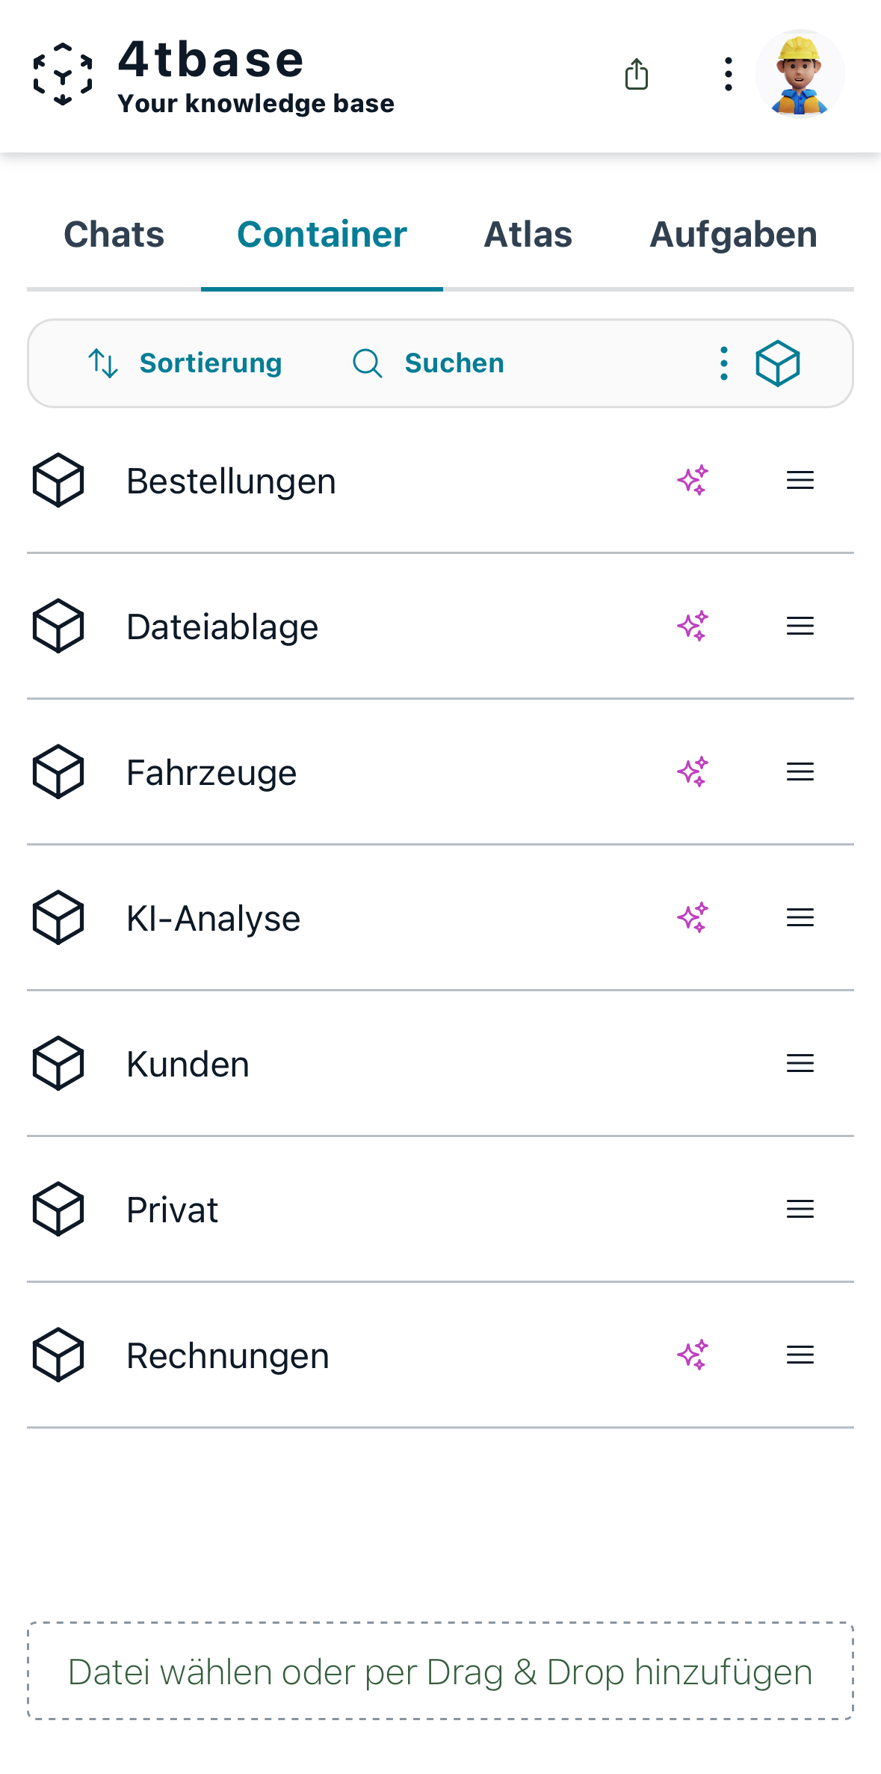Click the AI sparkle icon for KI-Analyse
Image resolution: width=881 pixels, height=1774 pixels.
tap(693, 917)
